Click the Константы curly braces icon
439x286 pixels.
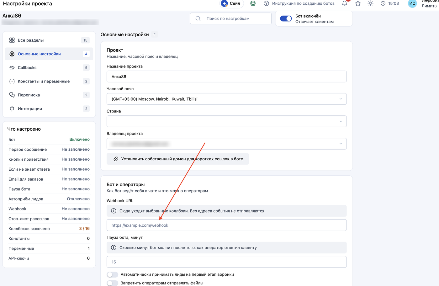tap(12, 81)
